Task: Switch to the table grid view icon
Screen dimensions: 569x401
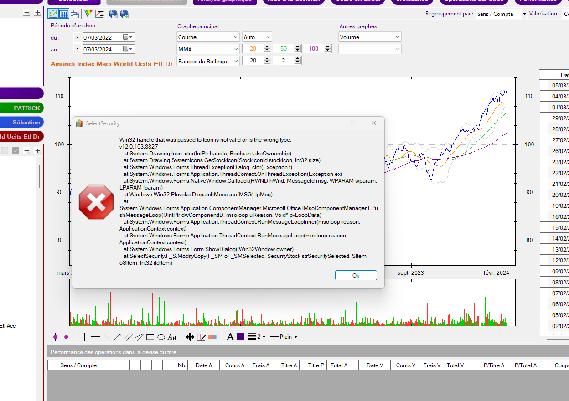Action: pyautogui.click(x=64, y=14)
